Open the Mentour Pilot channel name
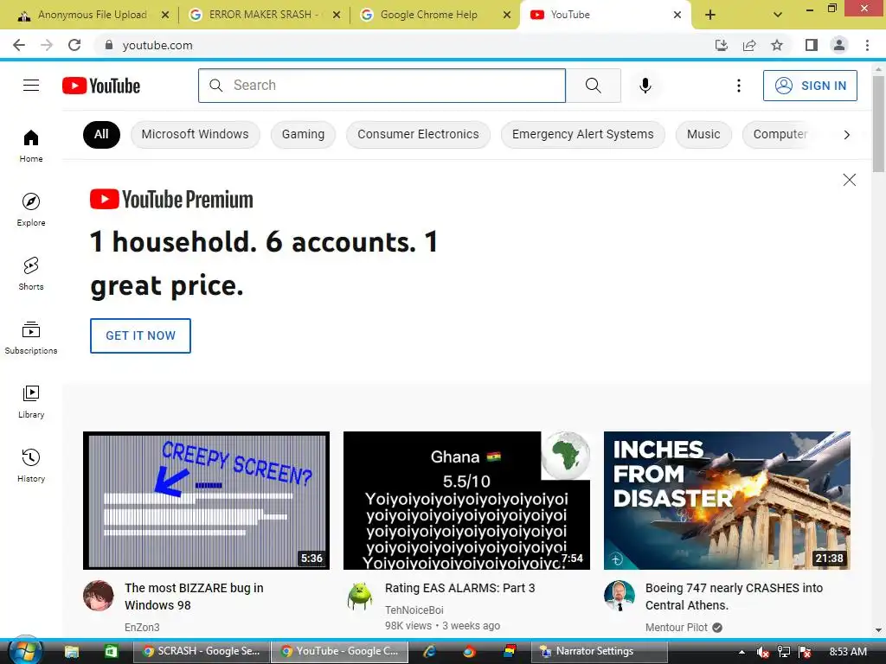The image size is (886, 664). coord(677,628)
